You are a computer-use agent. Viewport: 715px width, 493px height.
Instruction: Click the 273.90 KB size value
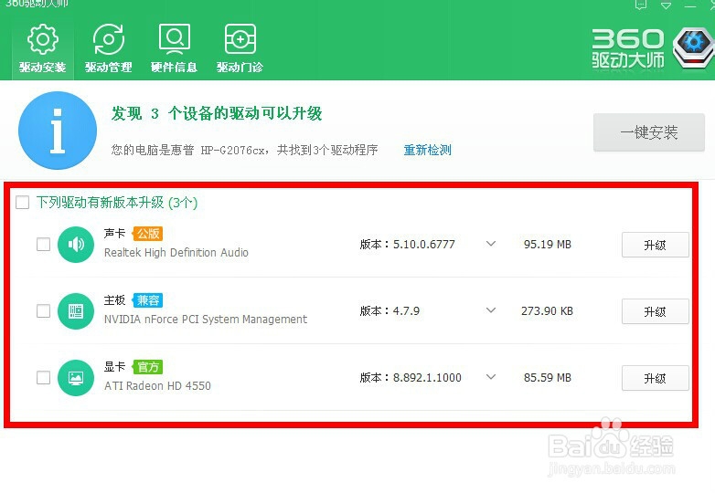[x=547, y=311]
